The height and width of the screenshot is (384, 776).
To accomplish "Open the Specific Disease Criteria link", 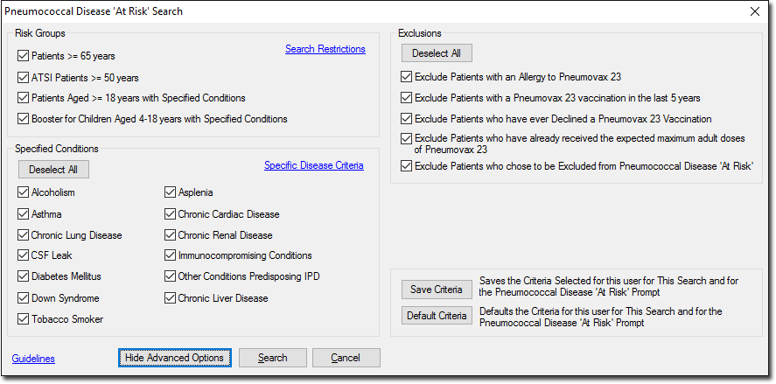I will [x=314, y=165].
